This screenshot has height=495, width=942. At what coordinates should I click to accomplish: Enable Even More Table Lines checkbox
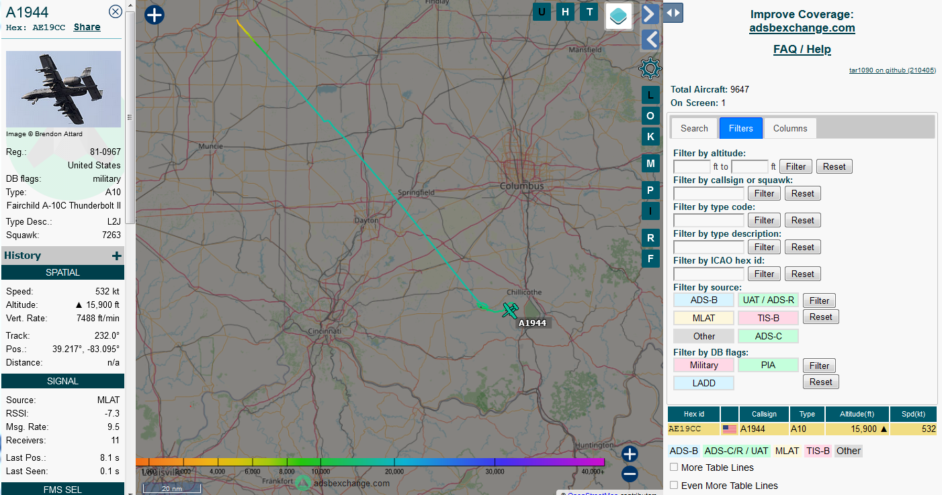click(674, 485)
